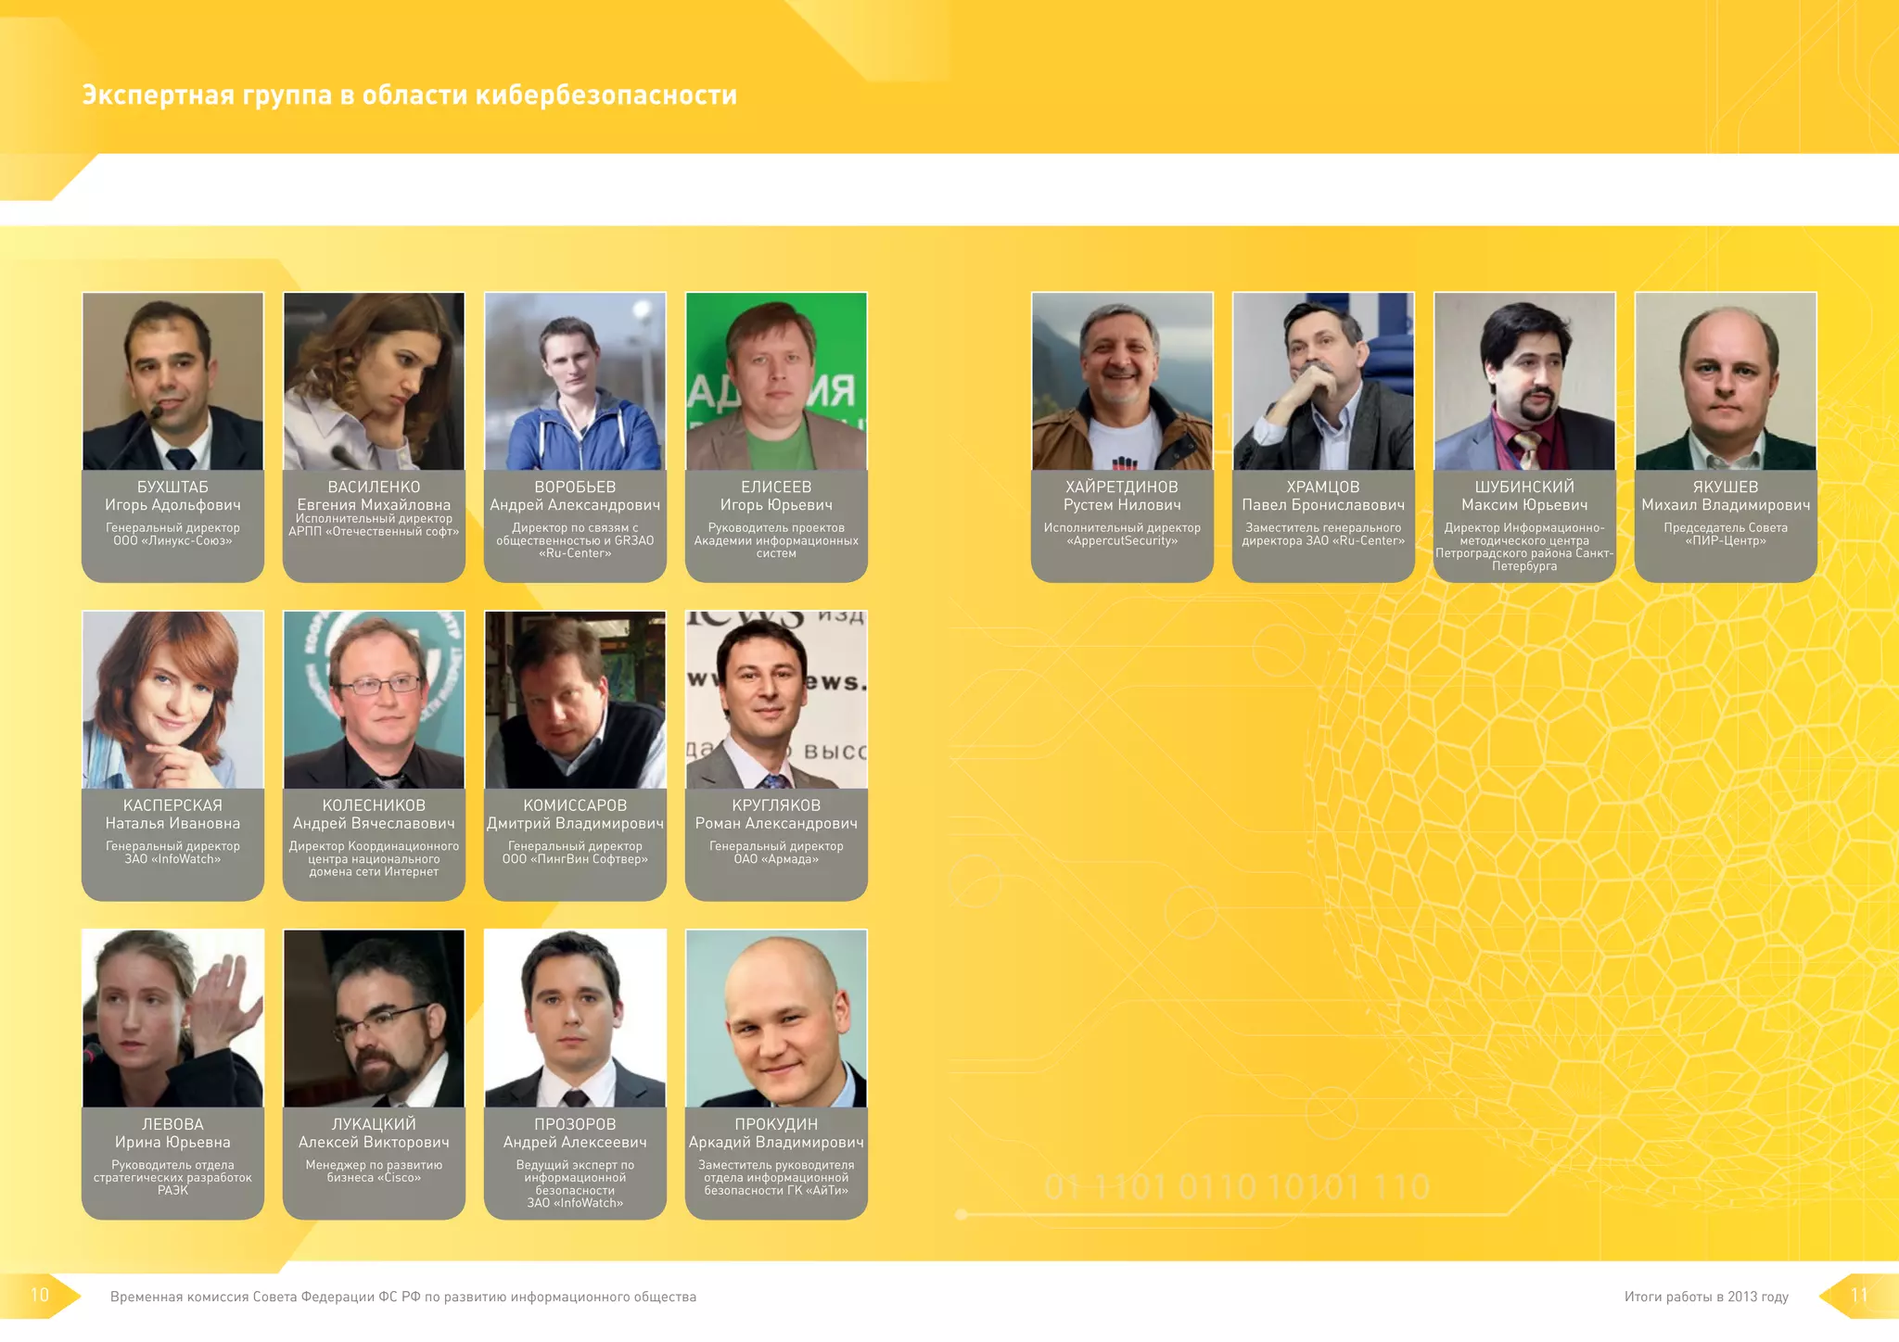Click the footer text Итоги работы в 2013 году
The image size is (1899, 1342).
(x=1705, y=1297)
